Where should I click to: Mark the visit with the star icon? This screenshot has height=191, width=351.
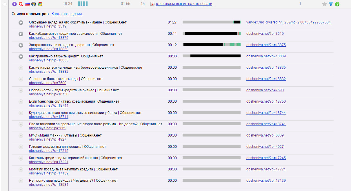(324, 4)
